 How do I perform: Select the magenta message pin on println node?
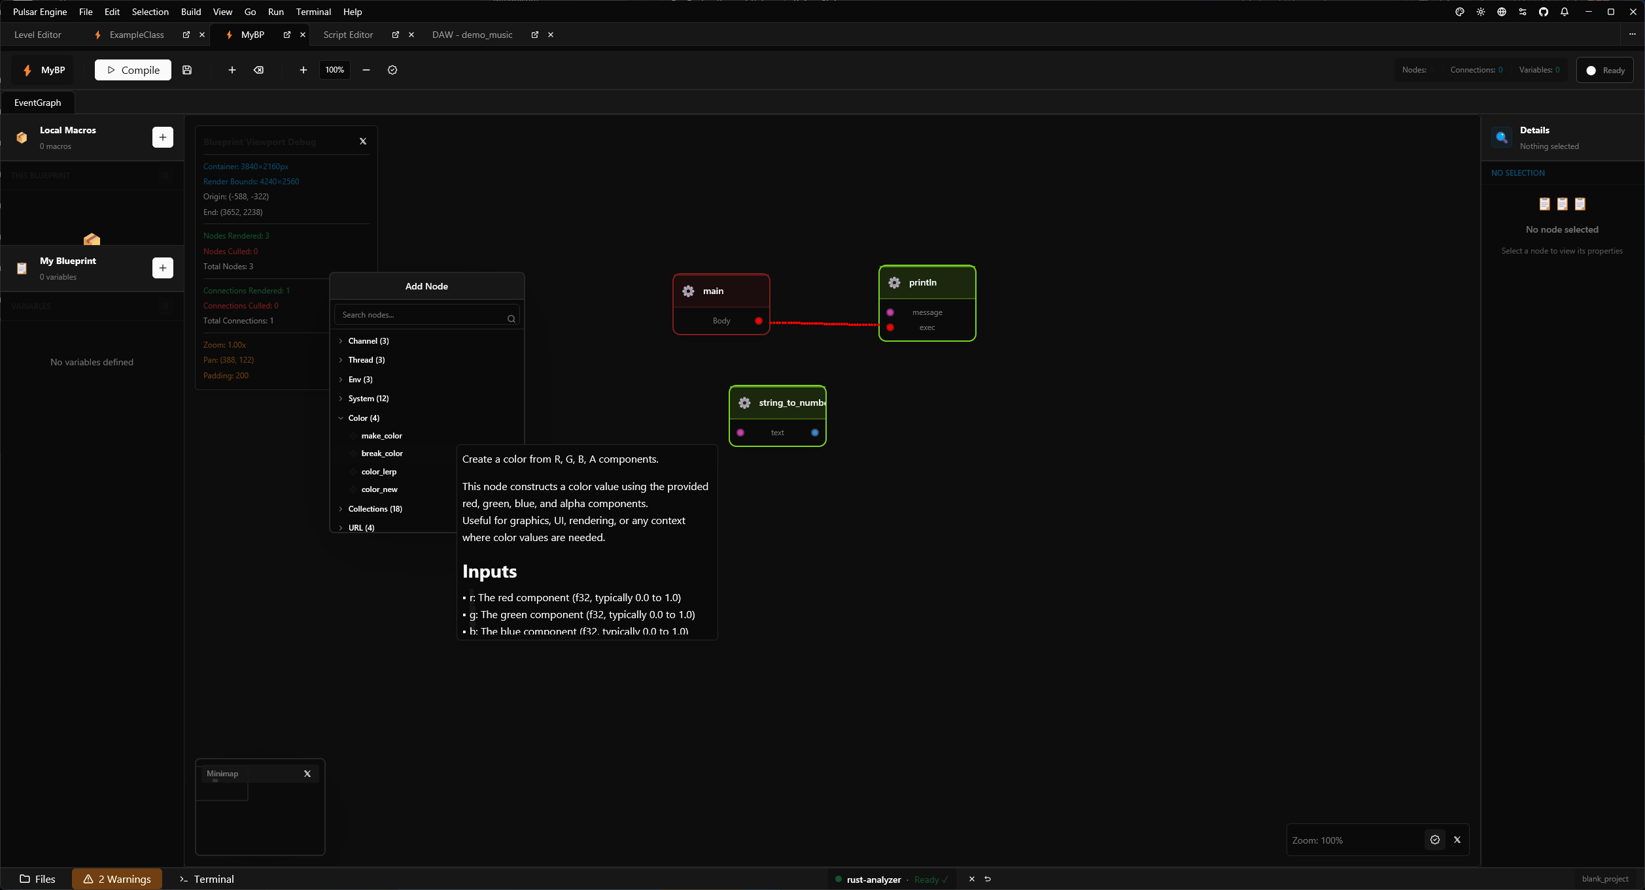pos(890,312)
